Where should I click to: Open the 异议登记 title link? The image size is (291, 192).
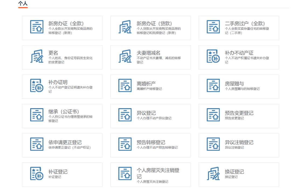tap(146, 113)
